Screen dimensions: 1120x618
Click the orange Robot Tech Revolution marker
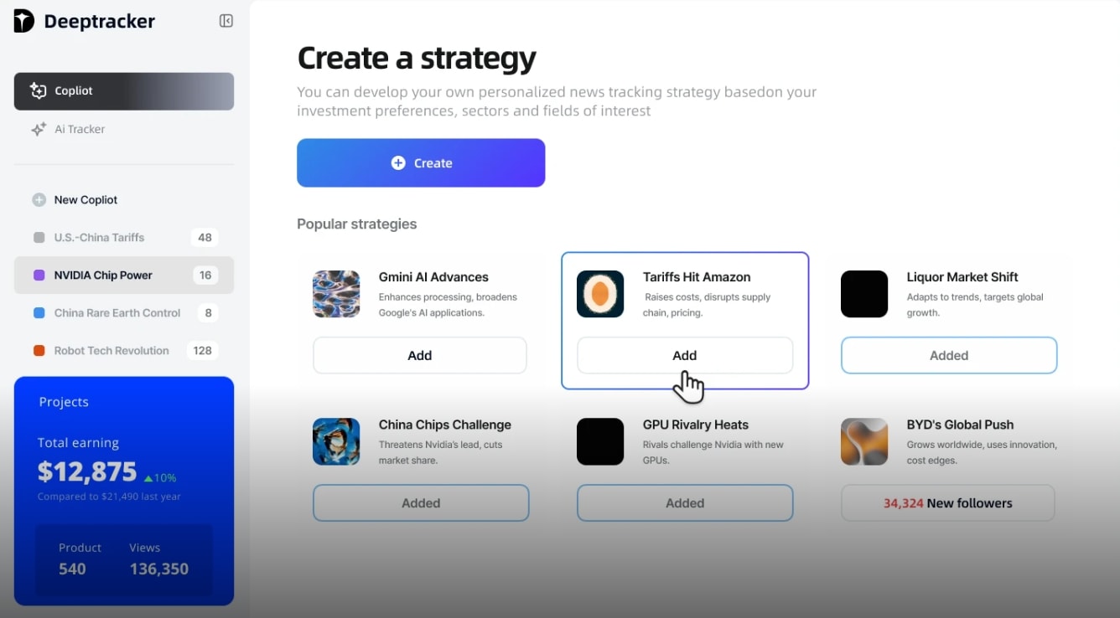39,350
